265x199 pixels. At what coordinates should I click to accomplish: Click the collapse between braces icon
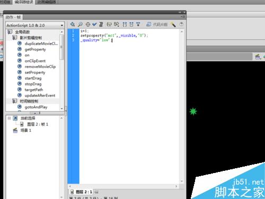[x=125, y=24]
